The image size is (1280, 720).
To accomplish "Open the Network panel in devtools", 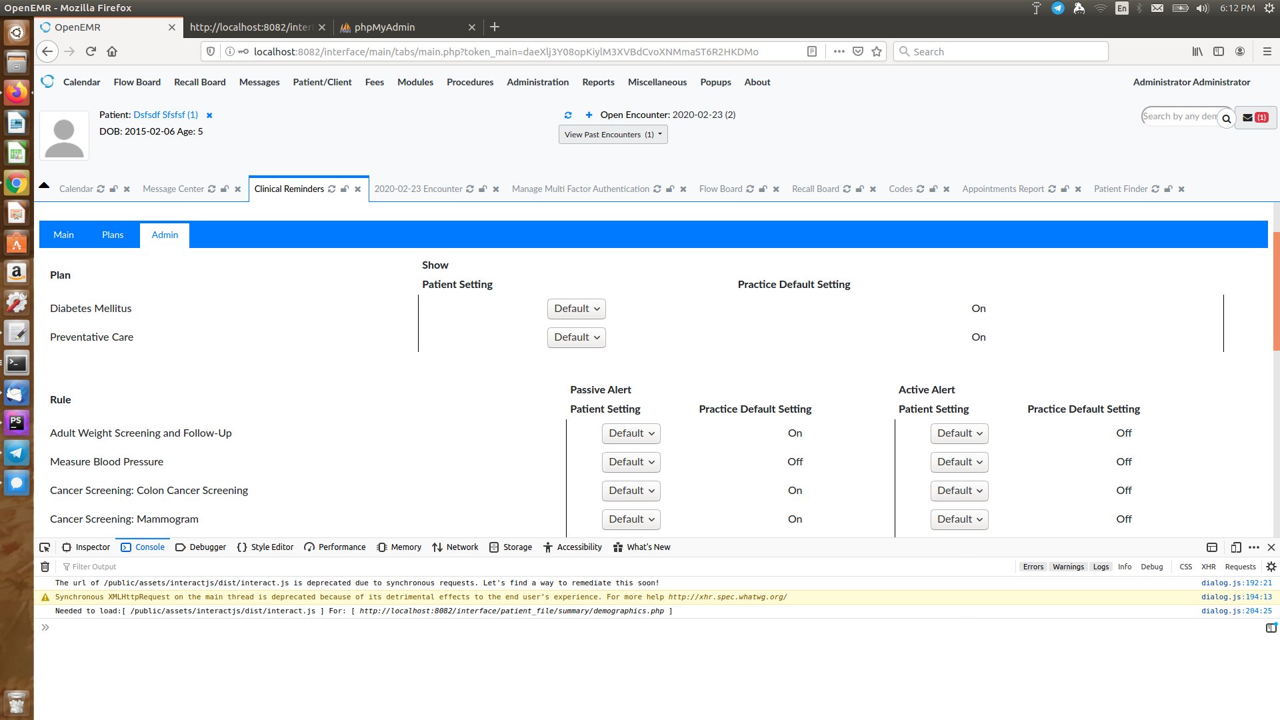I will coord(455,547).
